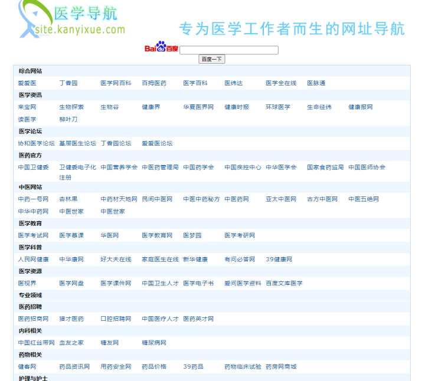This screenshot has width=425, height=381.
Task: Open 中医五绝网
Action: pyautogui.click(x=364, y=199)
